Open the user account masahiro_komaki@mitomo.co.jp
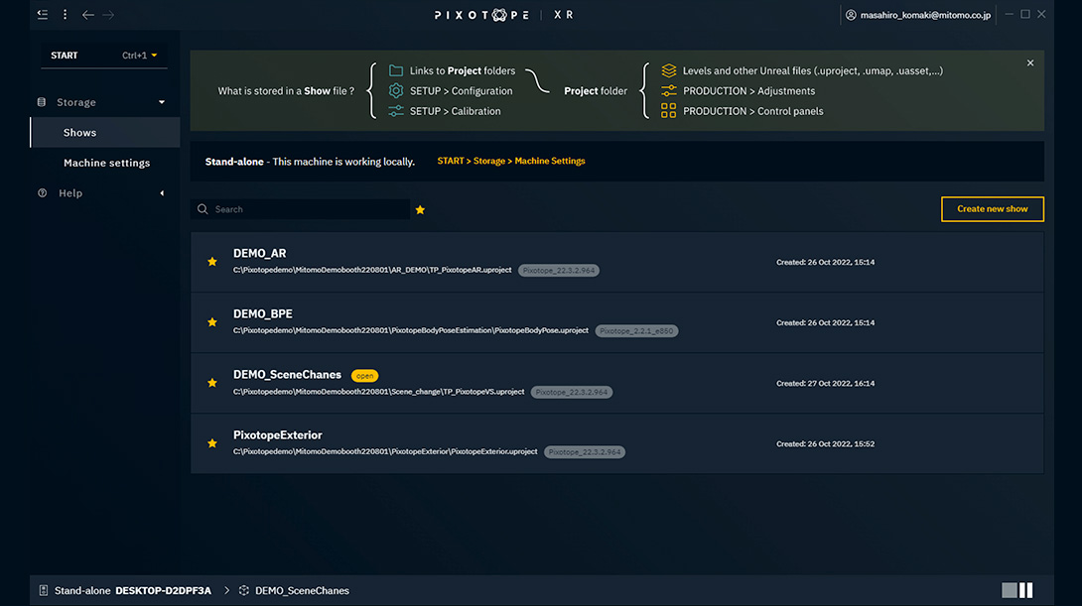Viewport: 1082px width, 606px height. tap(918, 15)
